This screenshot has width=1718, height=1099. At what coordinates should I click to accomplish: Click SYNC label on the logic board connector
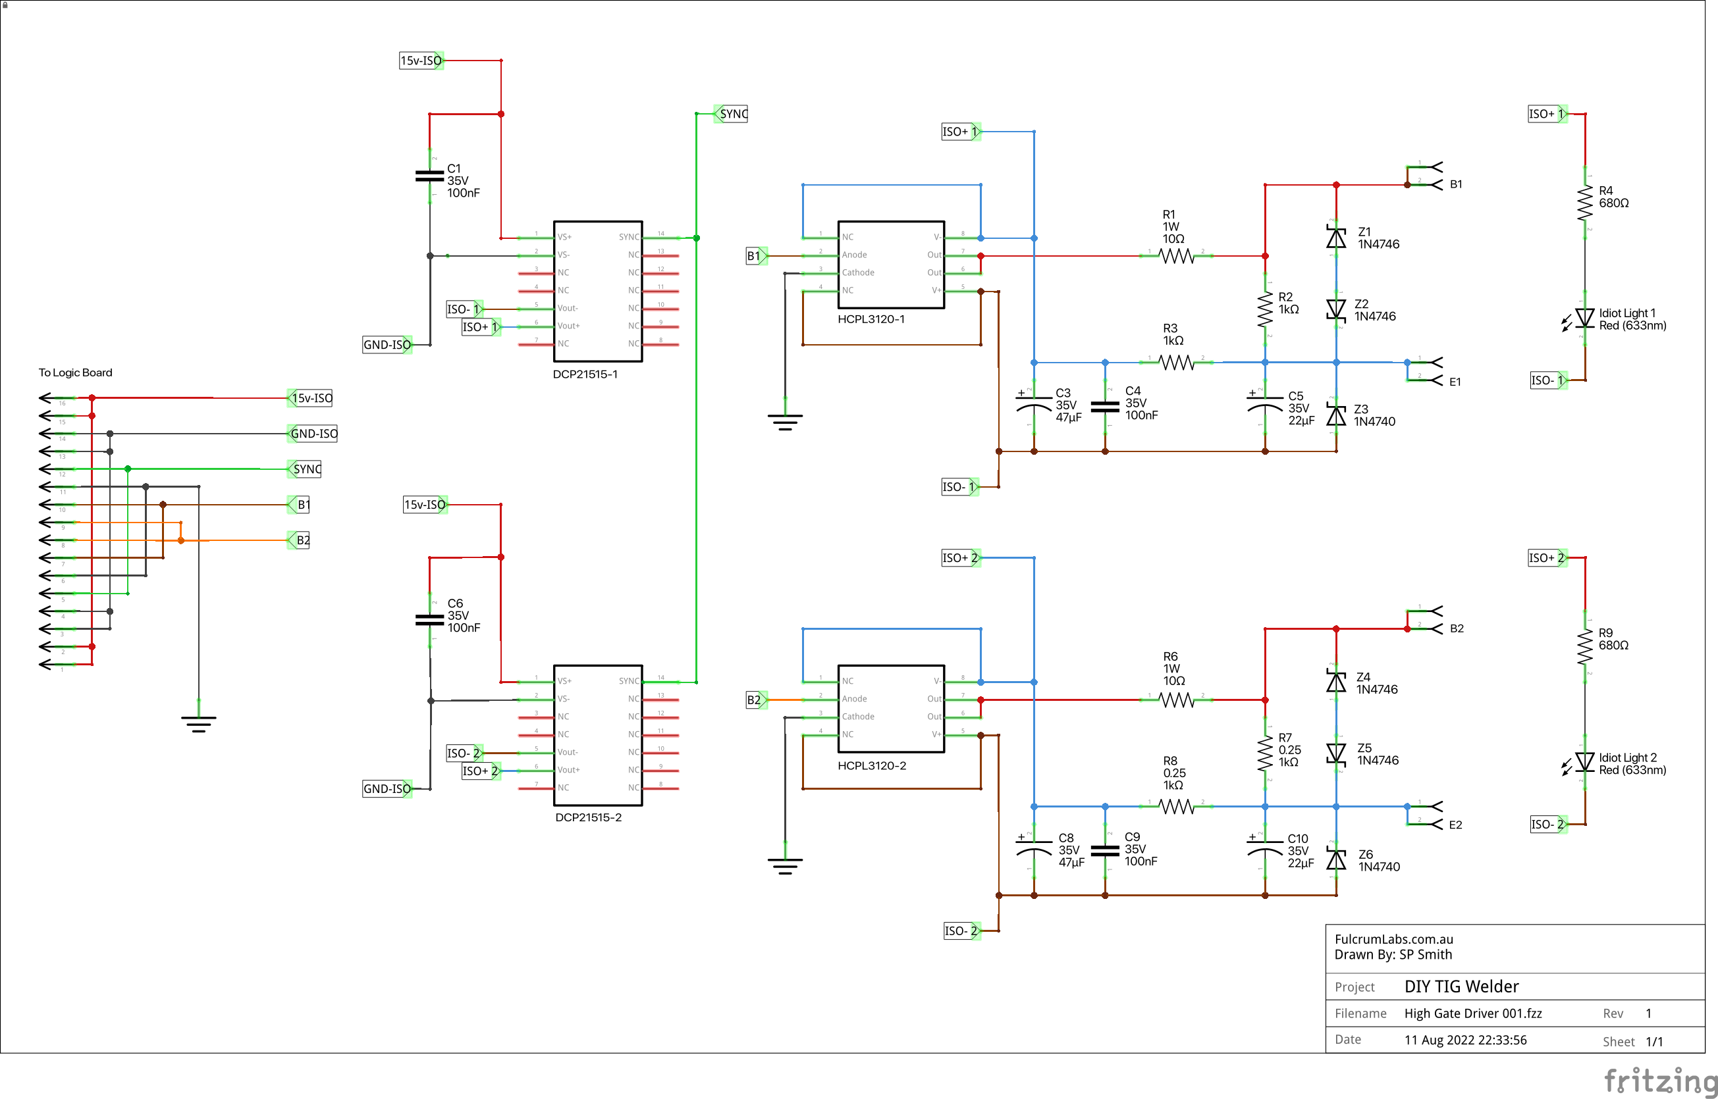click(x=304, y=469)
